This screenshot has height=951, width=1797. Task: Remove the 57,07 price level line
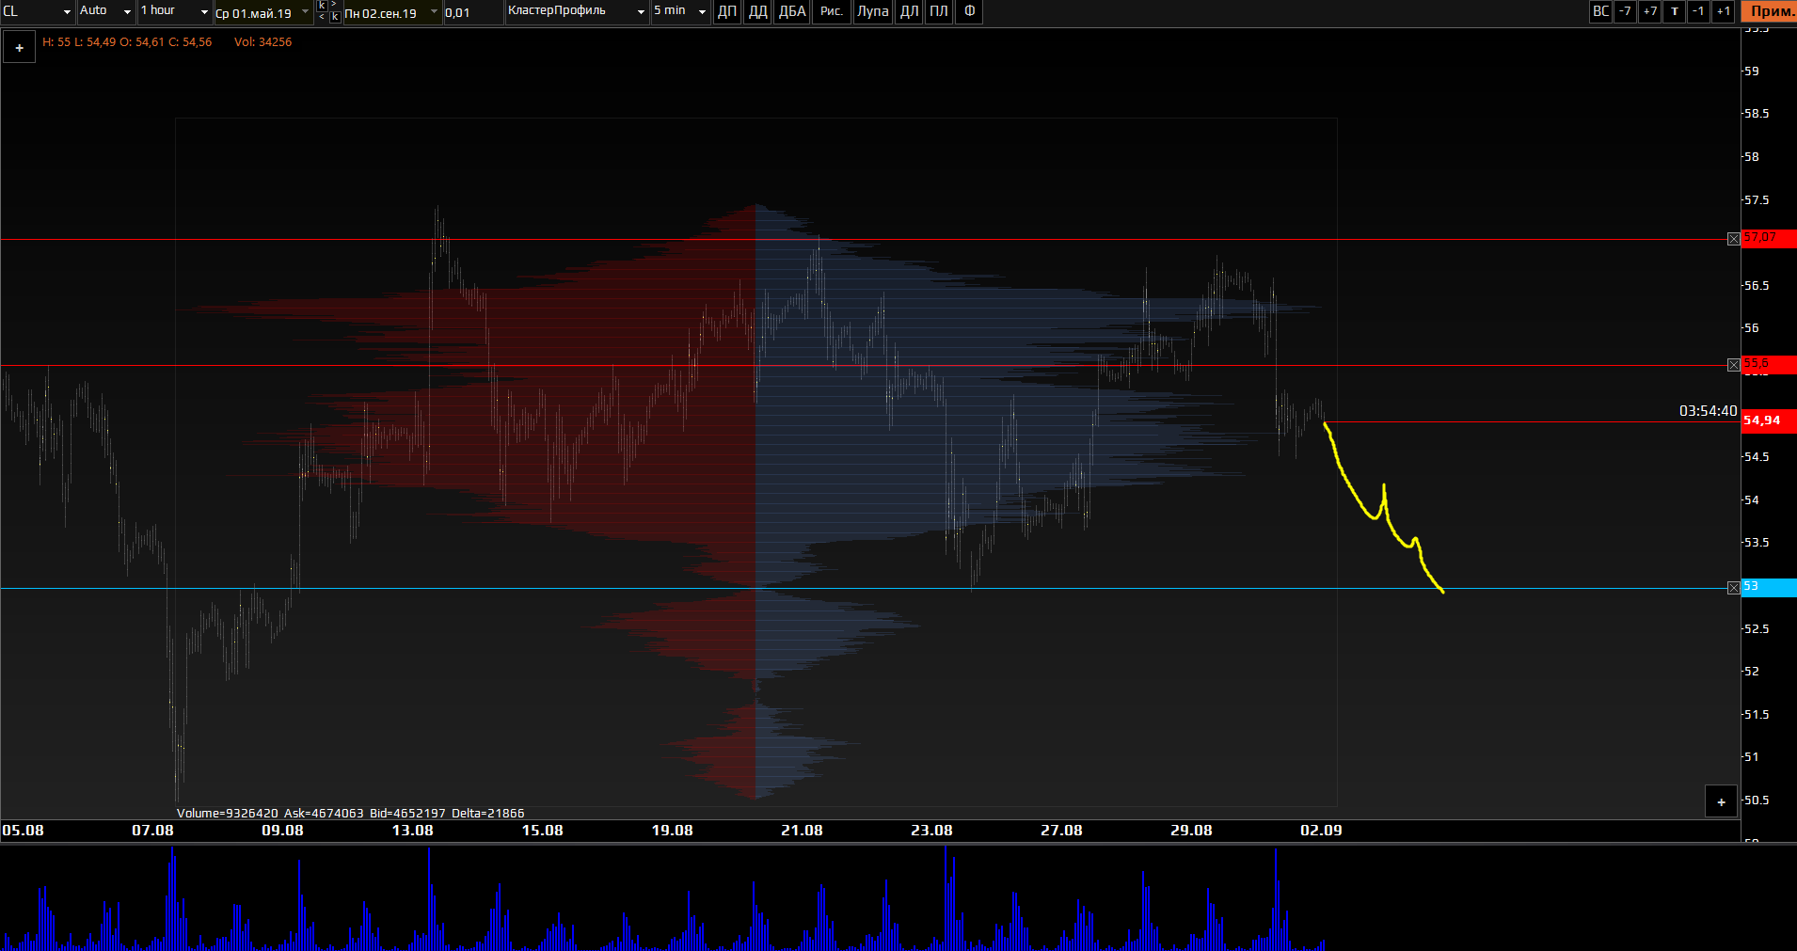coord(1734,239)
